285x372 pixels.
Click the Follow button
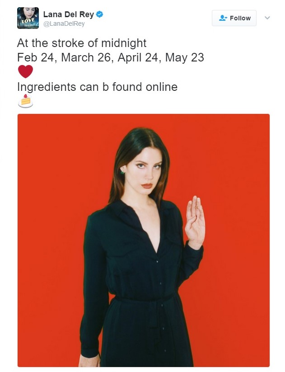234,18
